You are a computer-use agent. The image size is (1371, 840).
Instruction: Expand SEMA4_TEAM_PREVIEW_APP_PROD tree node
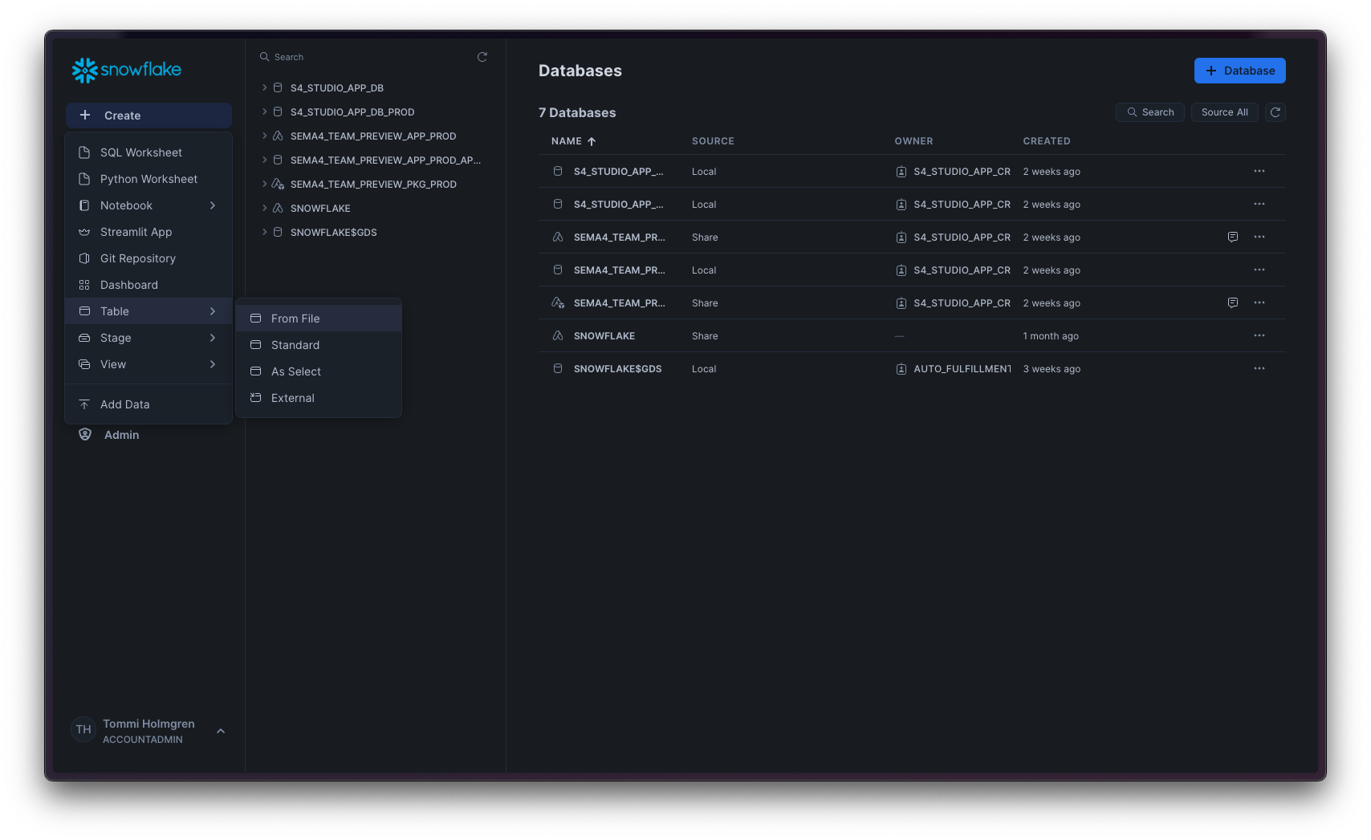point(265,136)
